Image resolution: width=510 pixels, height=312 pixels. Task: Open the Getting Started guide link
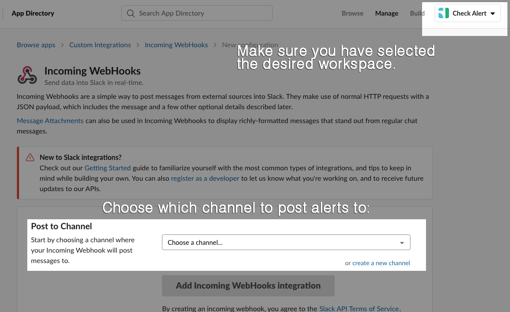click(108, 168)
